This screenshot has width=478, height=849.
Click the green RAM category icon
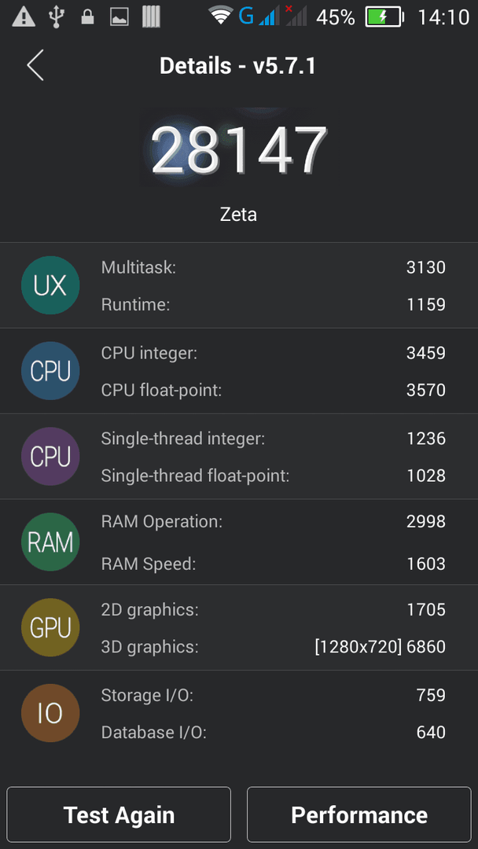[50, 542]
